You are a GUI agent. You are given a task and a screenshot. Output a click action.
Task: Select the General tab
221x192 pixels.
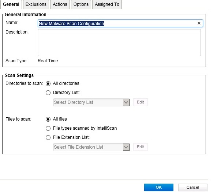pos(11,4)
